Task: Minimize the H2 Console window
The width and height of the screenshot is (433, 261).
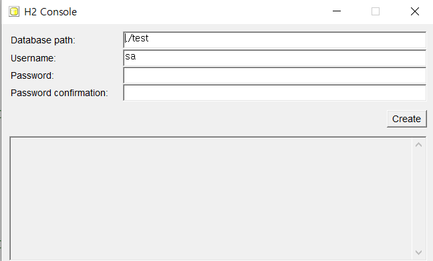Action: point(337,11)
